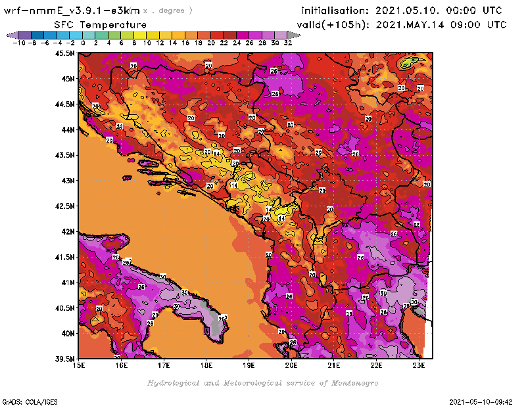Select the 45N latitude axis label
This screenshot has height=406, width=526.
pos(68,79)
